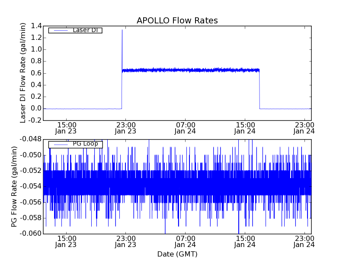Click the 1.2 tick on Laser DI axis
Image resolution: width=346 pixels, height=260 pixels.
tap(36, 38)
